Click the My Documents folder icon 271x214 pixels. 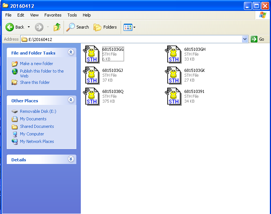click(x=15, y=119)
